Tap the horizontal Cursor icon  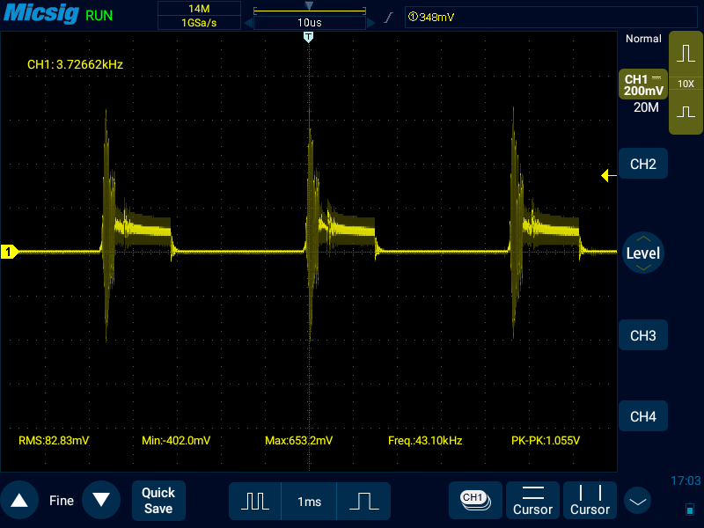(x=532, y=501)
